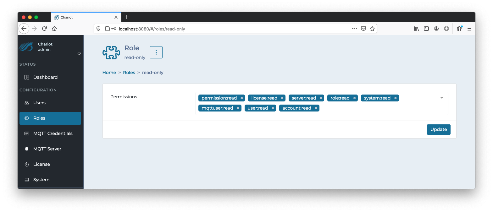The width and height of the screenshot is (493, 212).
Task: Open the Library icon in toolbar
Action: click(416, 29)
